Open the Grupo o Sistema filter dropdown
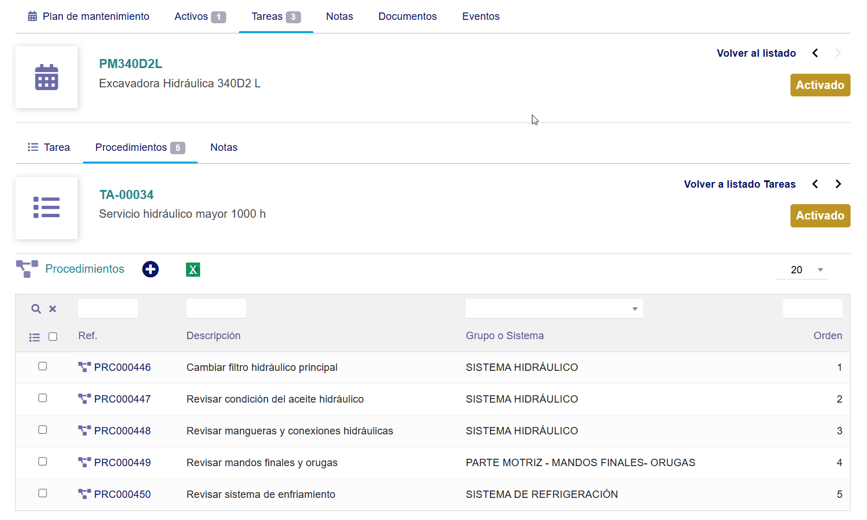Image resolution: width=867 pixels, height=520 pixels. pos(554,308)
